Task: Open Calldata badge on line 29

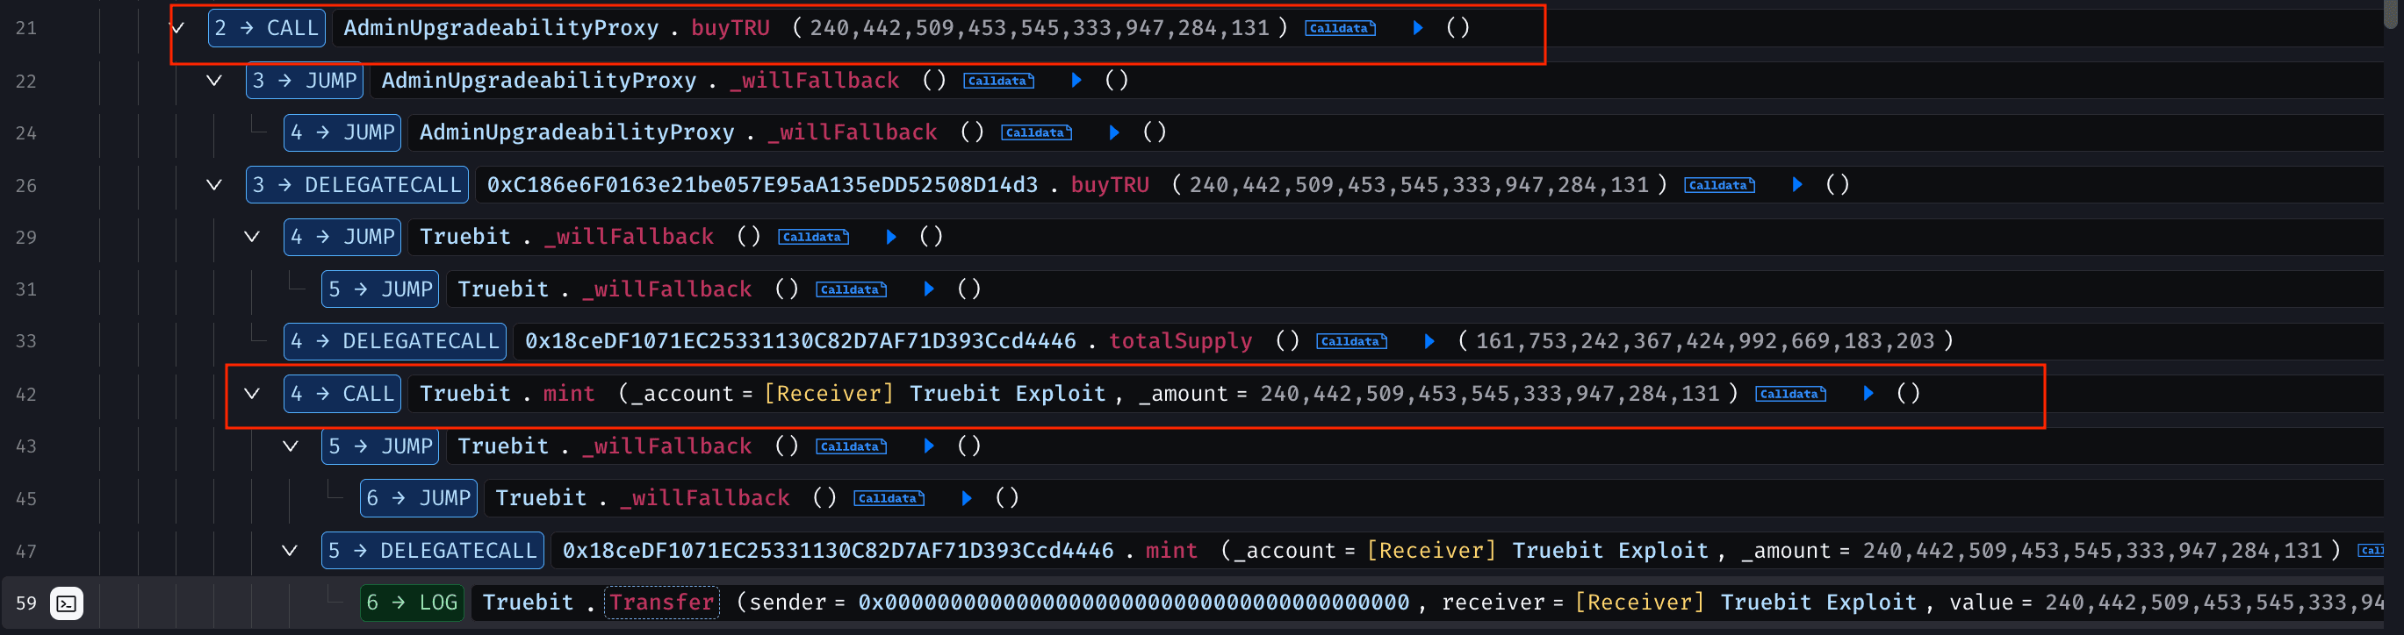Action: tap(813, 238)
